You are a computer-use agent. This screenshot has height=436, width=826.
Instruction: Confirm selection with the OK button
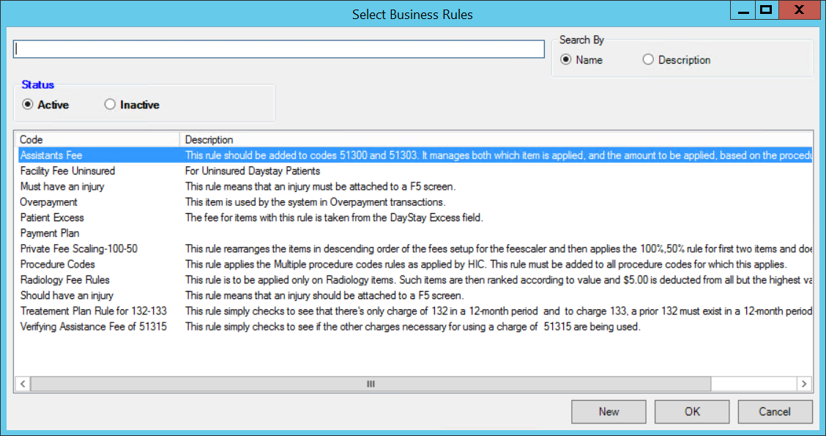tap(692, 411)
